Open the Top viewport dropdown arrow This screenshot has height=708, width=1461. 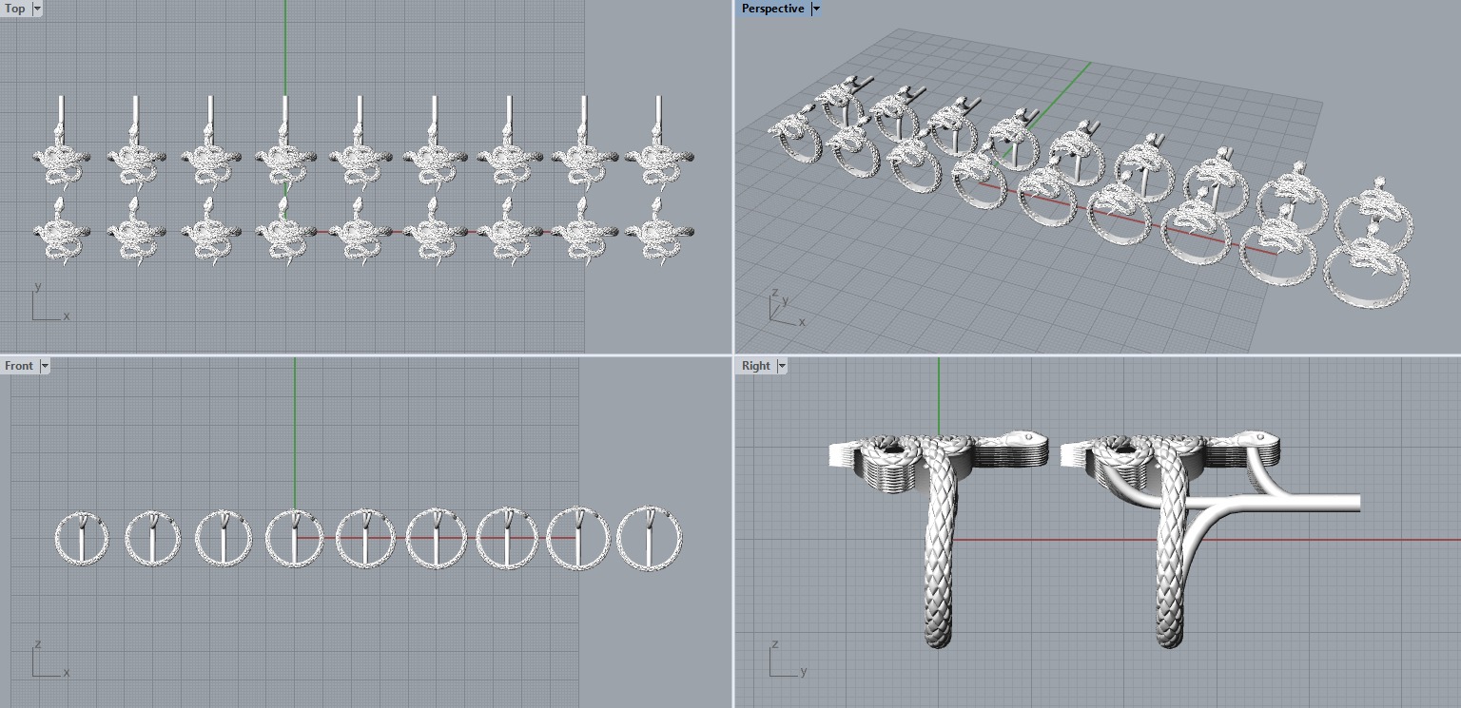click(x=37, y=9)
